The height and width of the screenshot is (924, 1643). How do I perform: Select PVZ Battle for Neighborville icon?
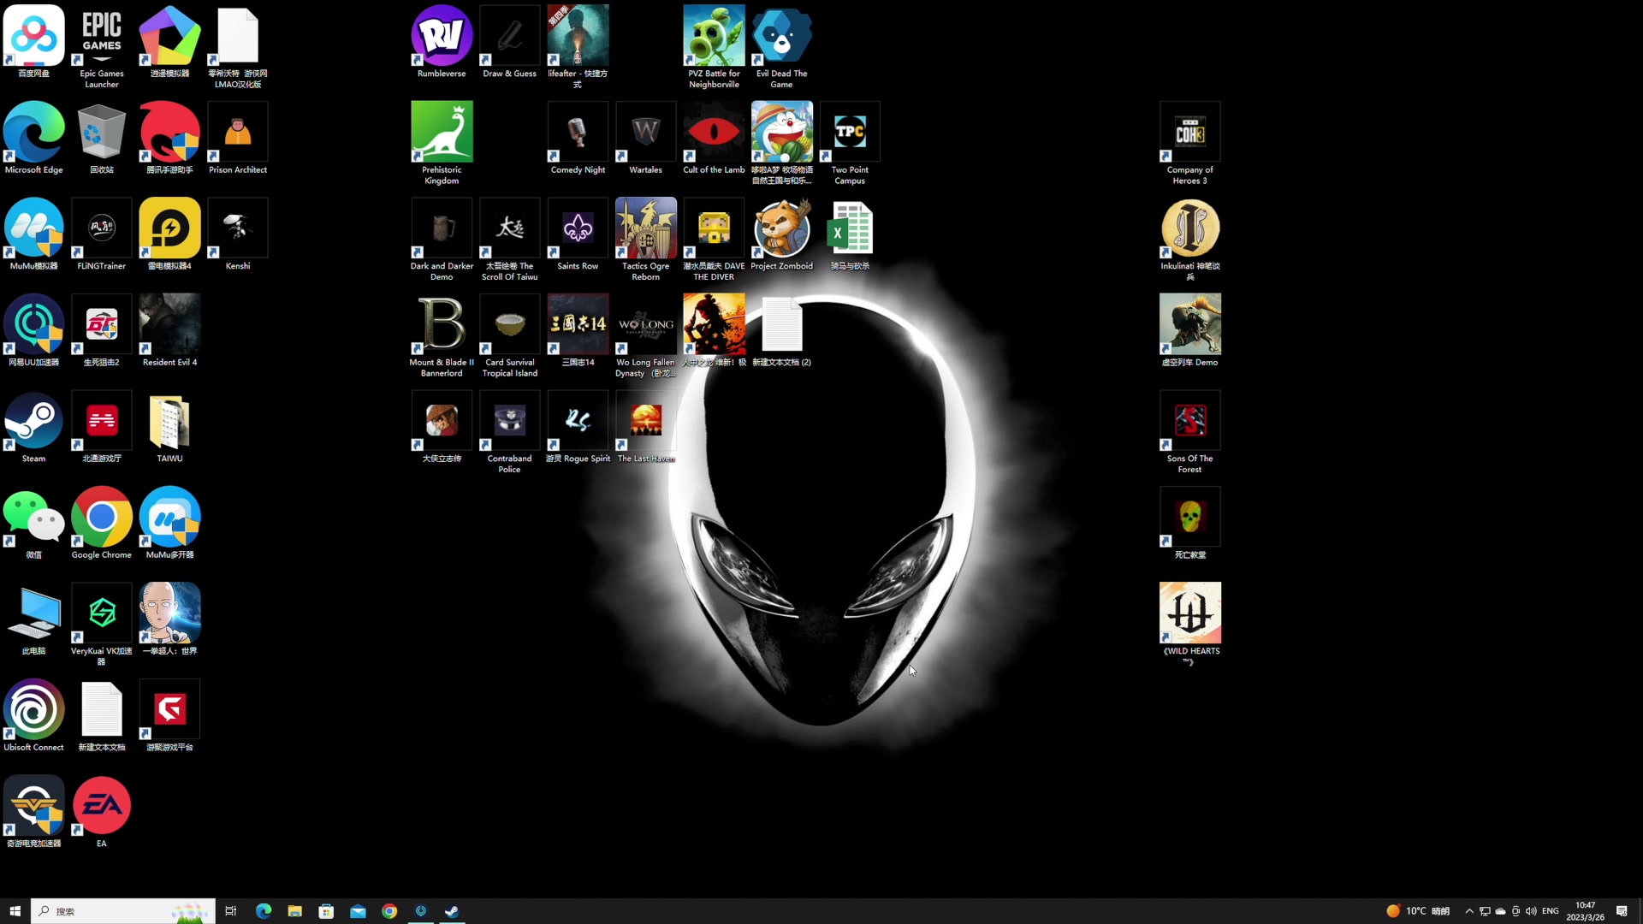714,46
